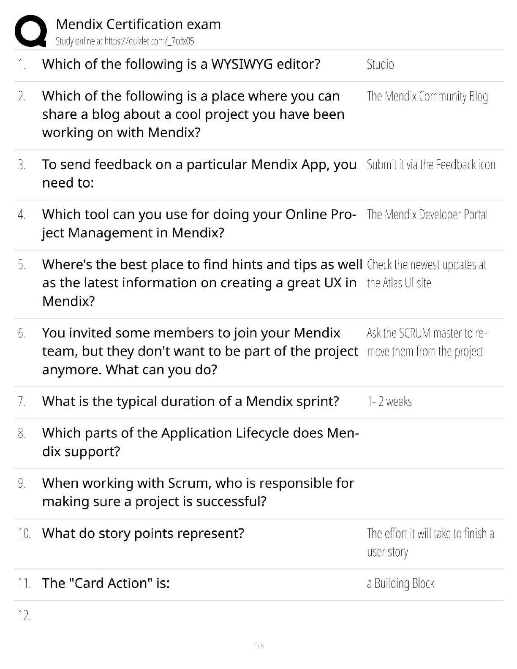This screenshot has width=517, height=669.
Task: Select the WYSIWYG editor question text
Action: (181, 64)
